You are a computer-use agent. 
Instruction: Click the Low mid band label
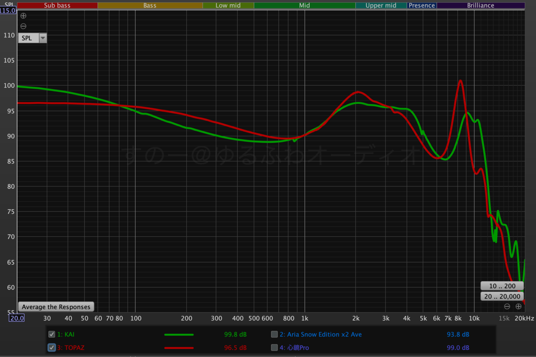(x=228, y=6)
